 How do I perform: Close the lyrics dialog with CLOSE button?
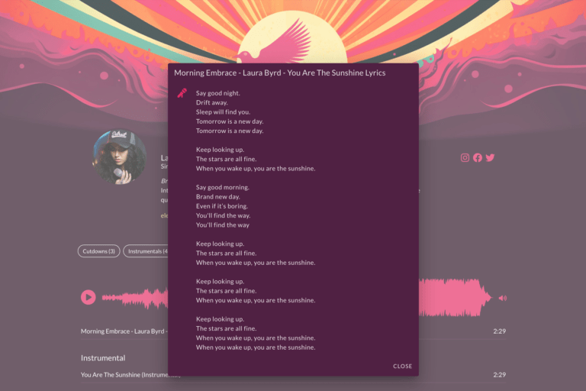coord(402,366)
